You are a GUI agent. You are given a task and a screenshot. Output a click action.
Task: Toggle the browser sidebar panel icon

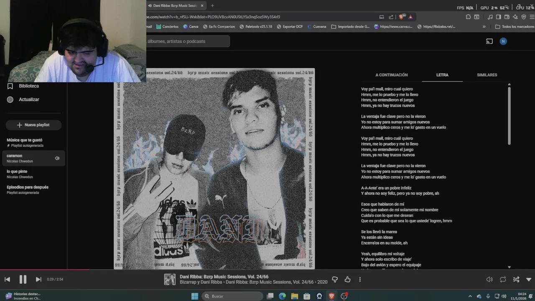tap(498, 17)
